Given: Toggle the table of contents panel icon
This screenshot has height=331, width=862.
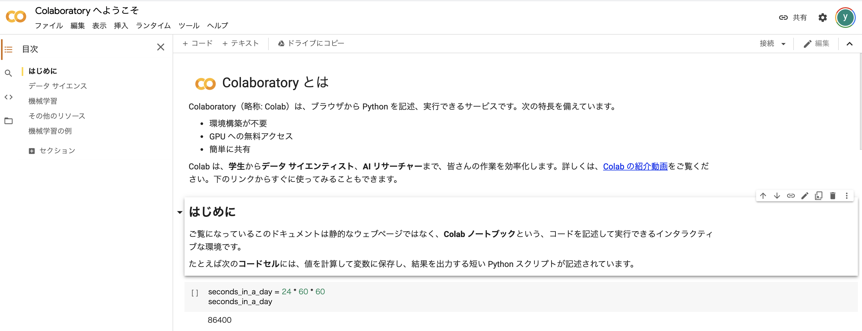Looking at the screenshot, I should tap(9, 50).
